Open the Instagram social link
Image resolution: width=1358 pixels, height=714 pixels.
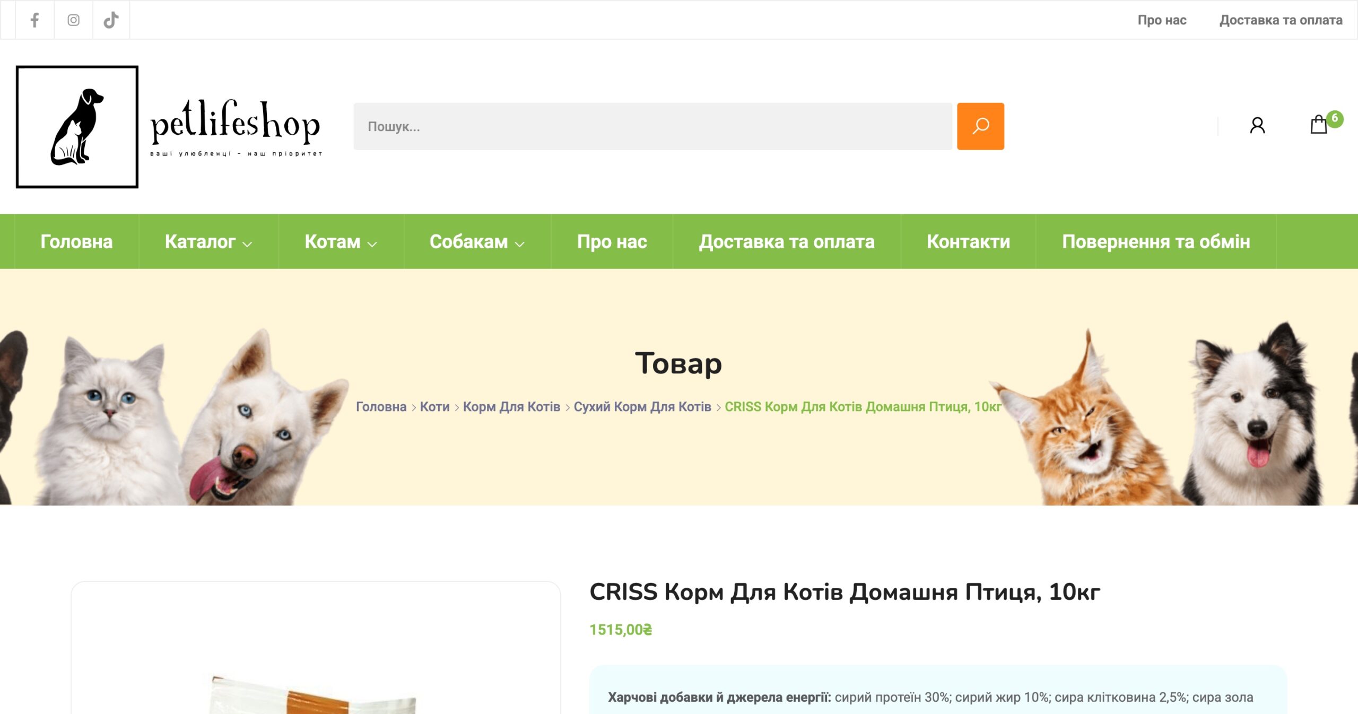click(73, 20)
